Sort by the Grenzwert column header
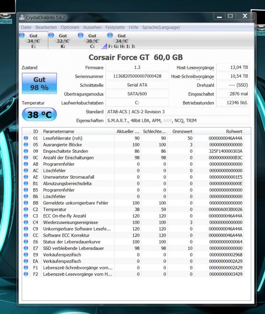Viewport: 265px width, 314px height. pyautogui.click(x=180, y=131)
